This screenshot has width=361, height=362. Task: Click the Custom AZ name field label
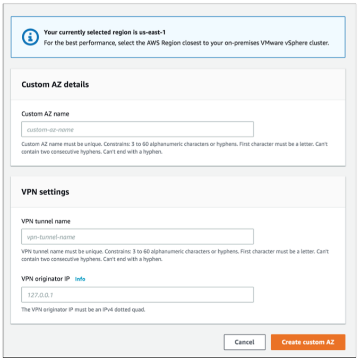coord(45,114)
